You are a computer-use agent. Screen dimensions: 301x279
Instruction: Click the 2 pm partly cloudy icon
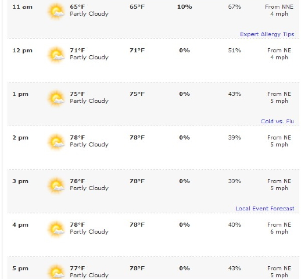coord(56,142)
